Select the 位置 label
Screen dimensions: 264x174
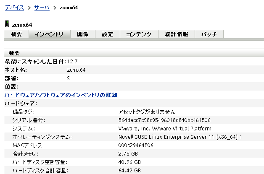tap(11, 87)
